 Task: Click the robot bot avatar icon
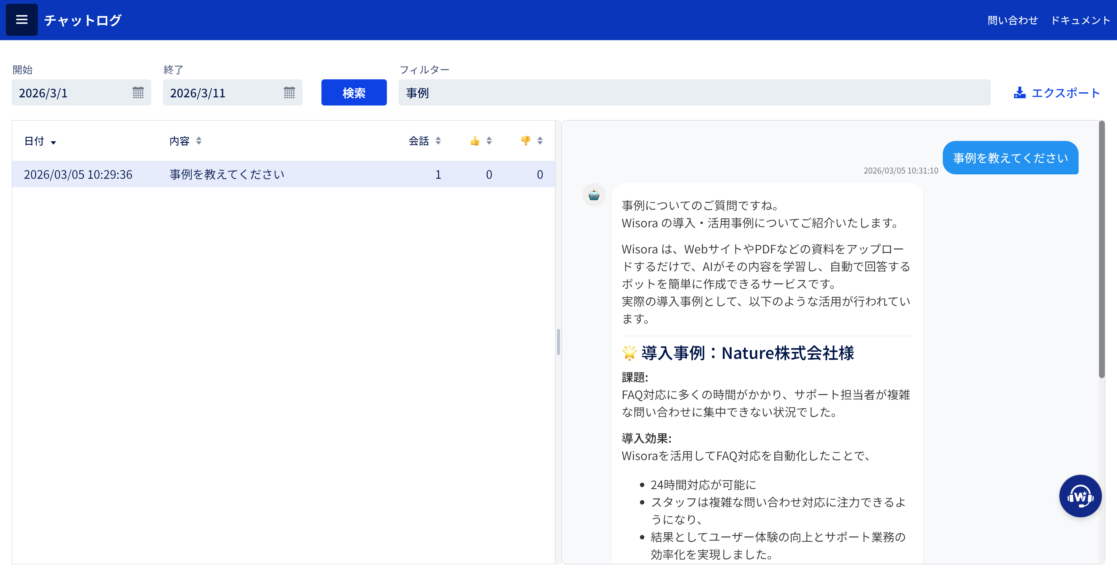594,195
